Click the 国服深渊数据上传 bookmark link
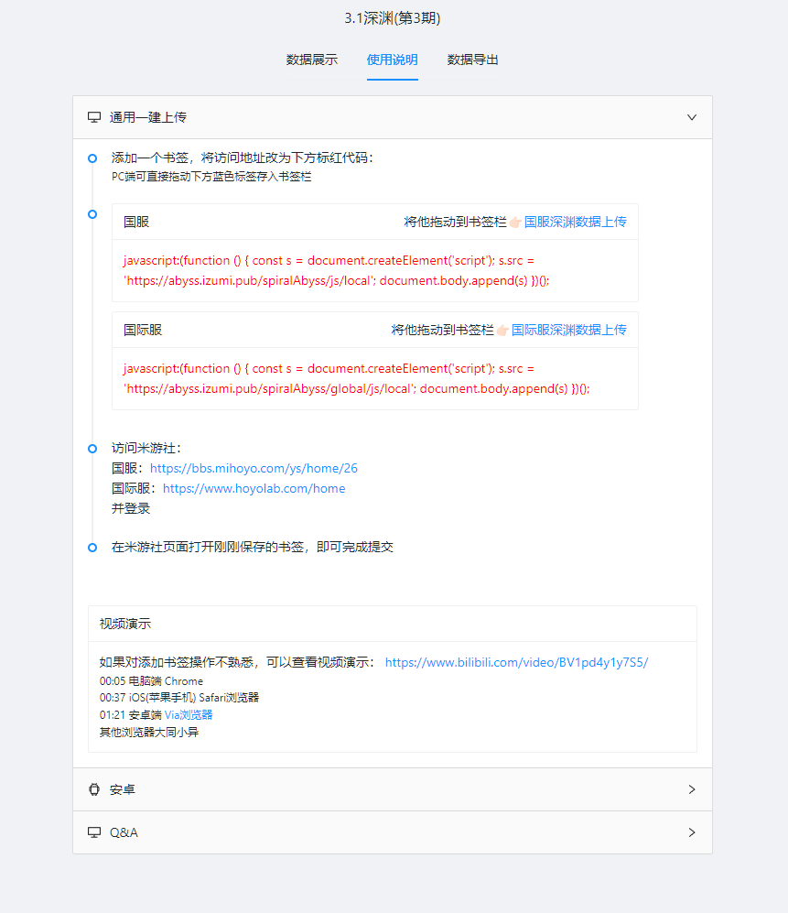This screenshot has height=913, width=788. tap(575, 222)
